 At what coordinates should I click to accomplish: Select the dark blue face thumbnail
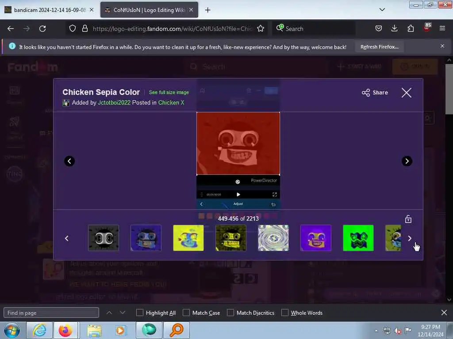[x=146, y=238]
